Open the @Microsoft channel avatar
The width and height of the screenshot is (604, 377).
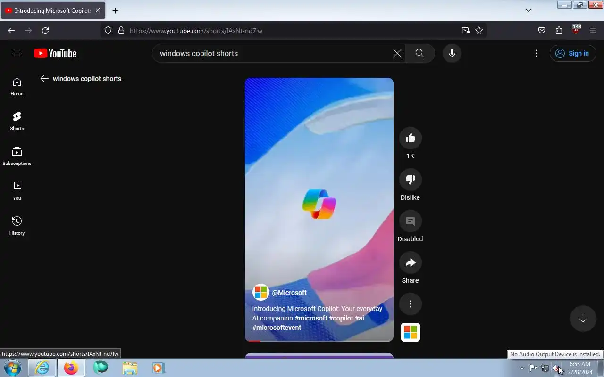[260, 292]
